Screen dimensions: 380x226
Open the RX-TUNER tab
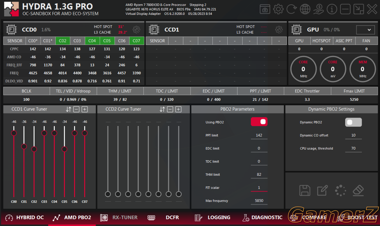click(x=119, y=217)
